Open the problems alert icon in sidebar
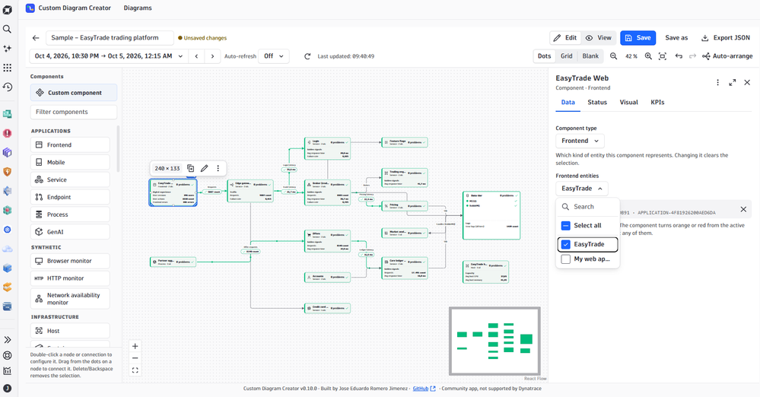Image resolution: width=760 pixels, height=397 pixels. 8,133
